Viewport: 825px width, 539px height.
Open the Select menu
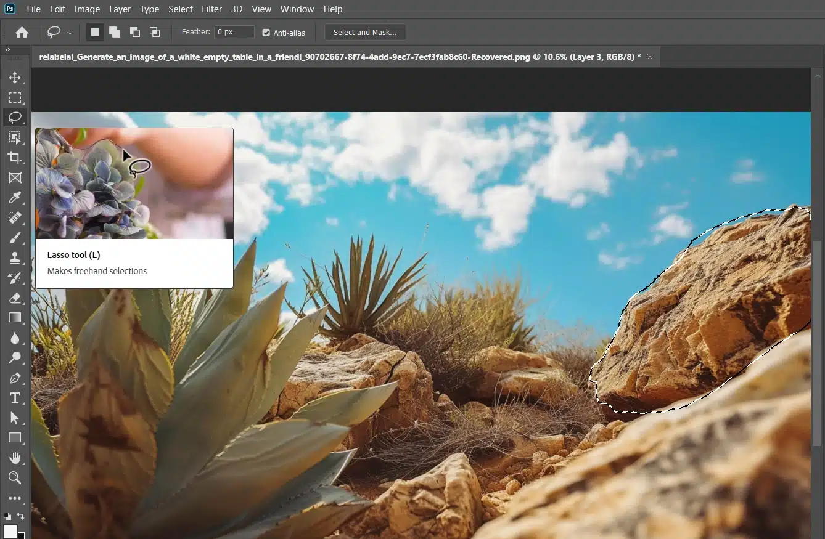(x=181, y=9)
